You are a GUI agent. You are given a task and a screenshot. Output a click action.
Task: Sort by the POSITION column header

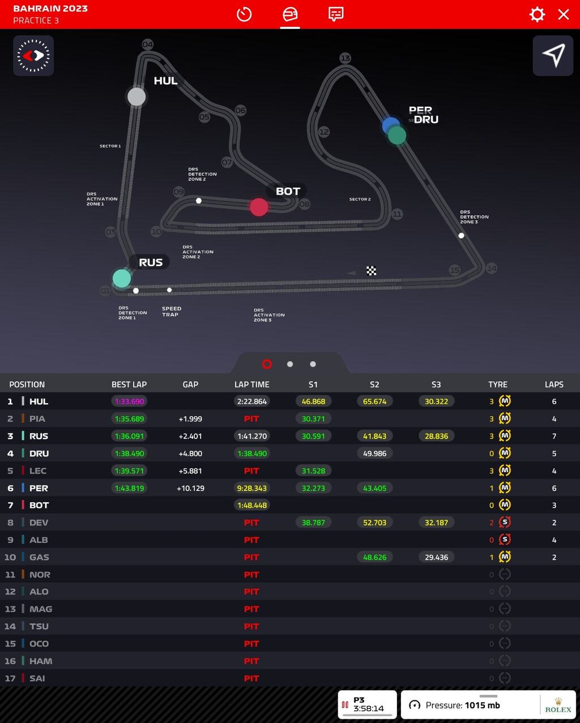coord(27,384)
